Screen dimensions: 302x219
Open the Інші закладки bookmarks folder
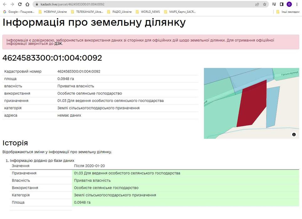[x=288, y=12]
